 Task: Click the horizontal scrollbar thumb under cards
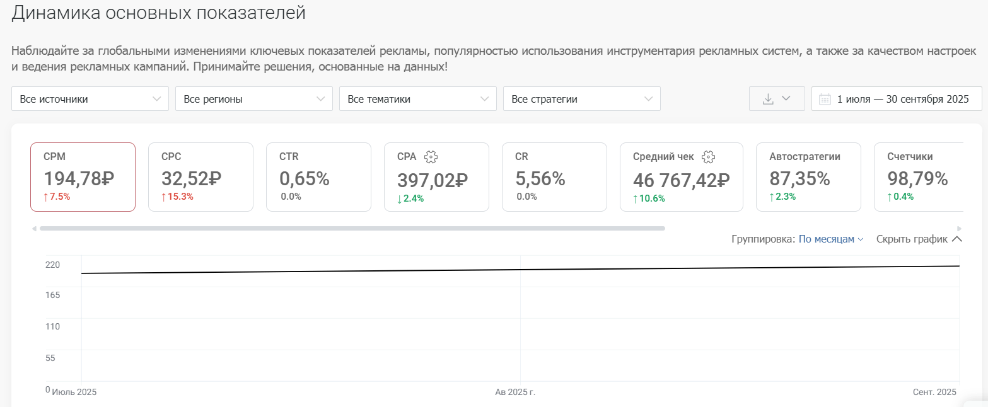[352, 228]
